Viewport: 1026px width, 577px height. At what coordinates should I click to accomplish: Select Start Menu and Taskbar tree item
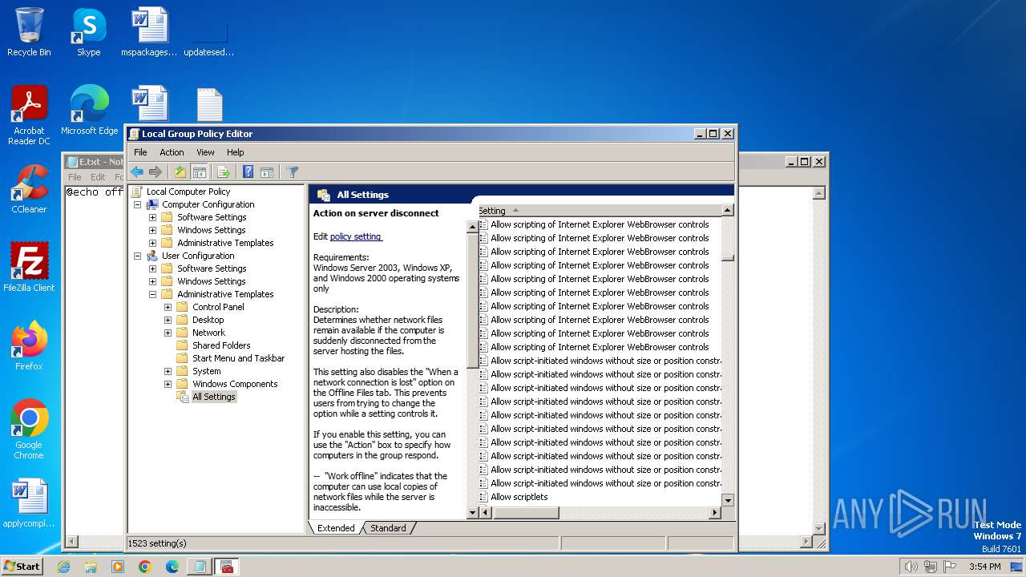tap(238, 358)
